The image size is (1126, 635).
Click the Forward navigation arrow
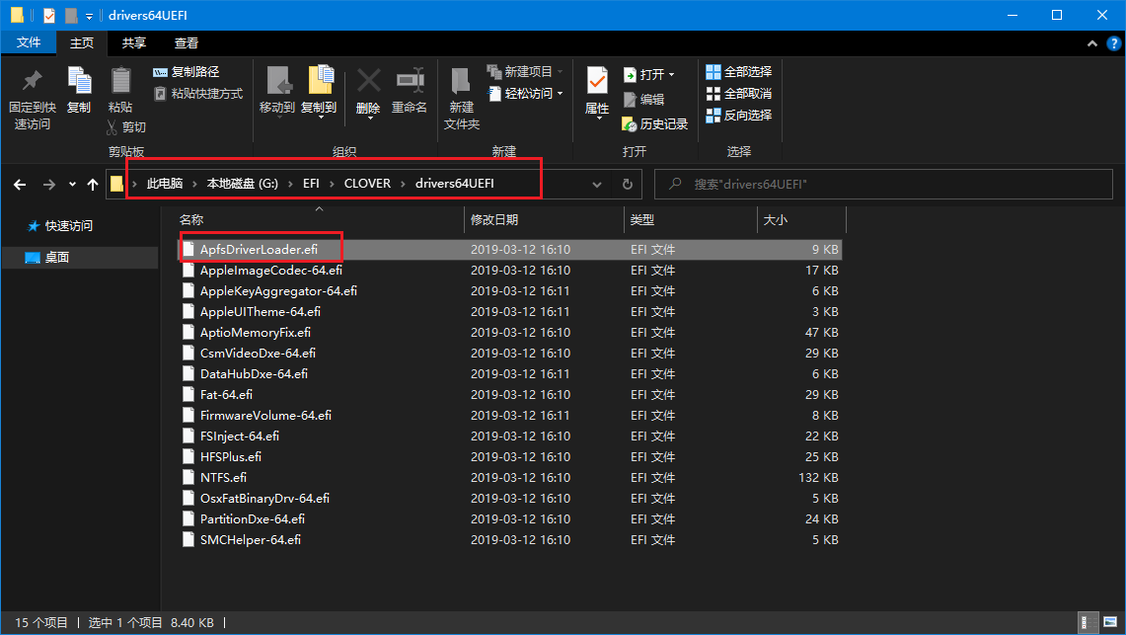click(48, 185)
